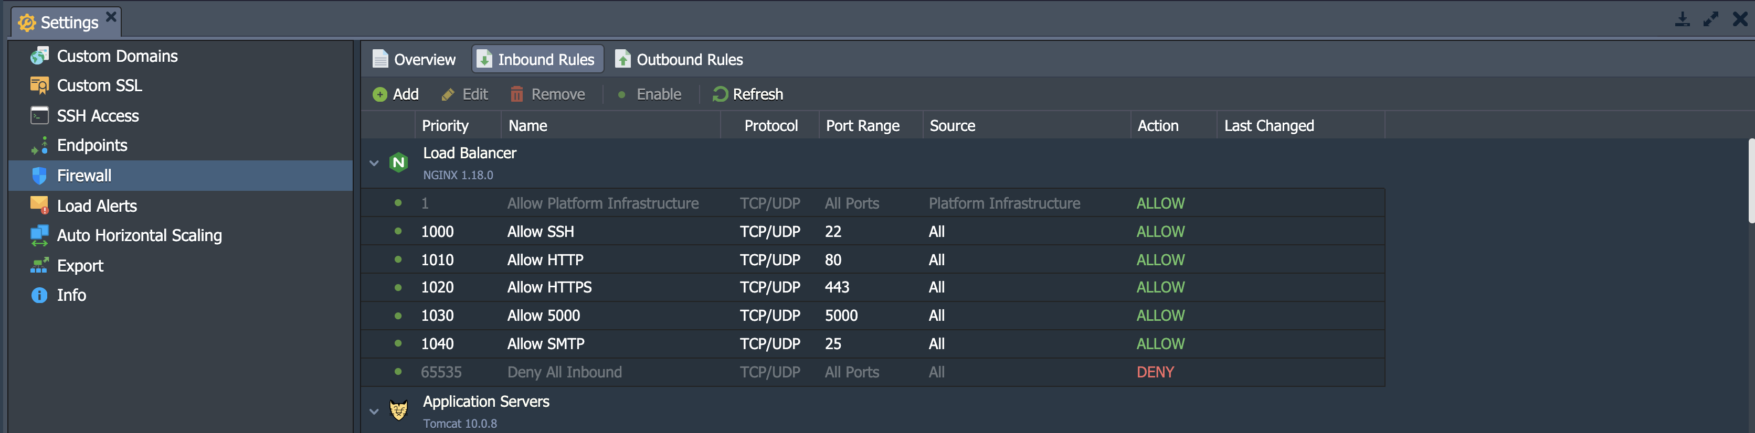Click the Load Alerts envelope icon
Screen dimensions: 1755x433
point(39,205)
